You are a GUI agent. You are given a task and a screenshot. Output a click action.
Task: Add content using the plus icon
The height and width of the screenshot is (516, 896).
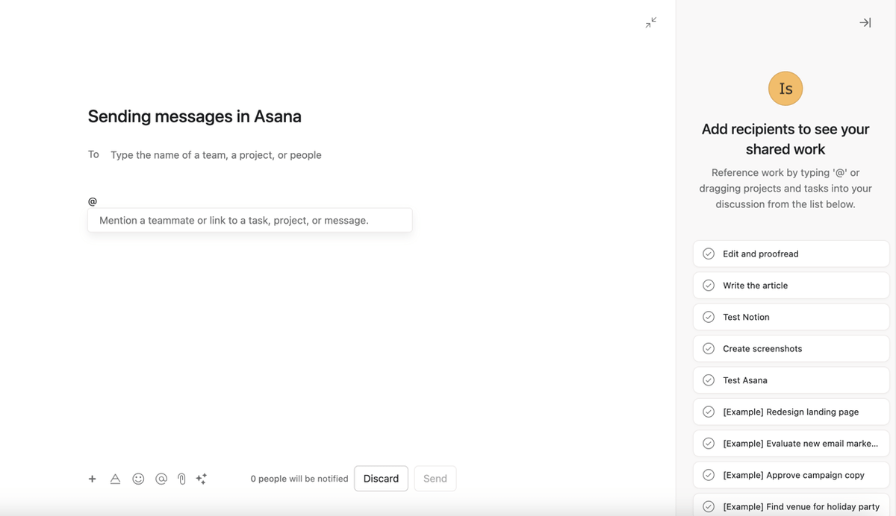(x=92, y=479)
